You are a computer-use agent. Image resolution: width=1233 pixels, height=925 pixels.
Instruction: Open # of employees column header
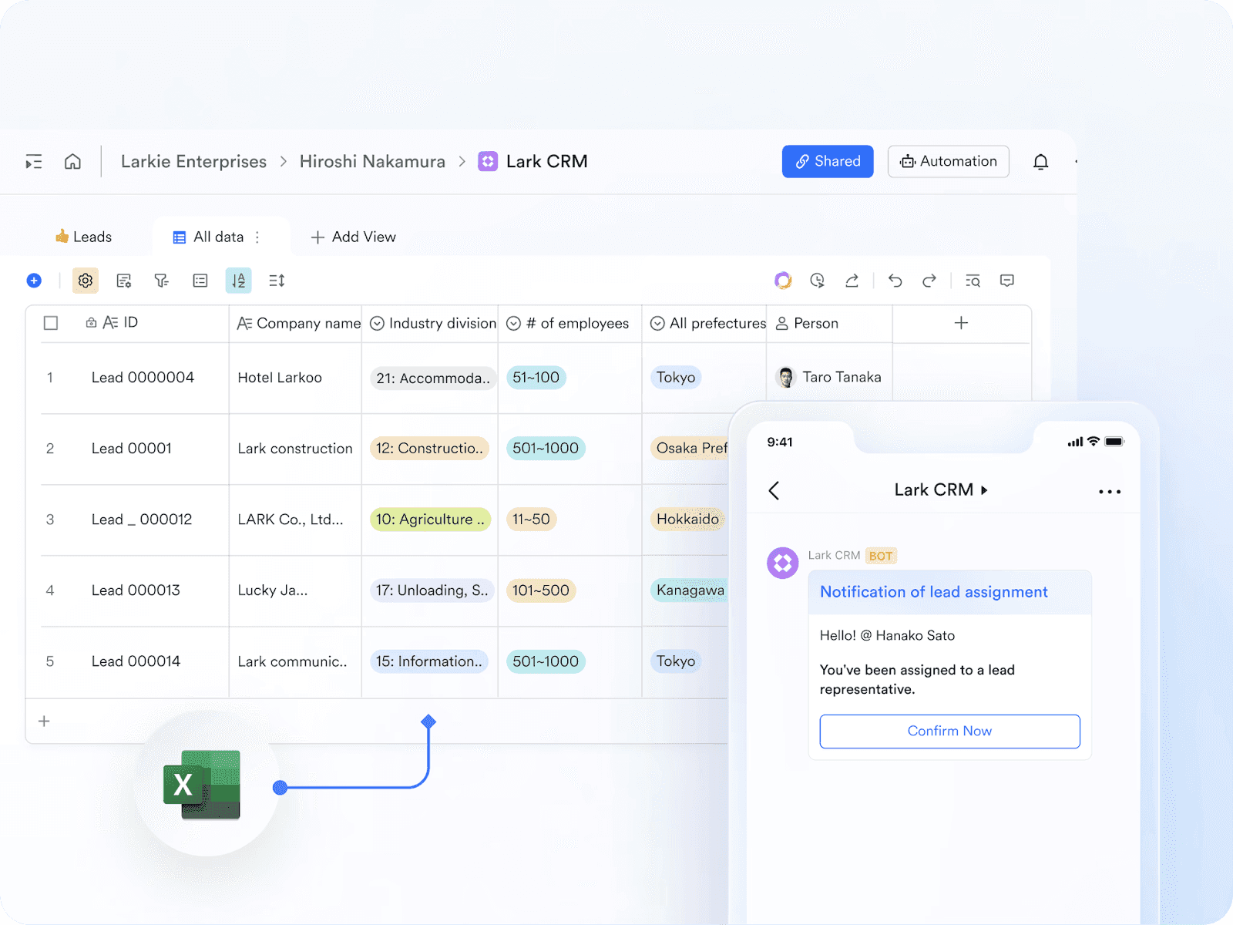(568, 324)
